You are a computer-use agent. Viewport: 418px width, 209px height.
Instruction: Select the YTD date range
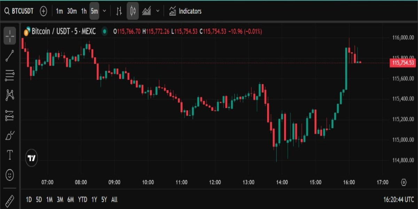(x=83, y=200)
